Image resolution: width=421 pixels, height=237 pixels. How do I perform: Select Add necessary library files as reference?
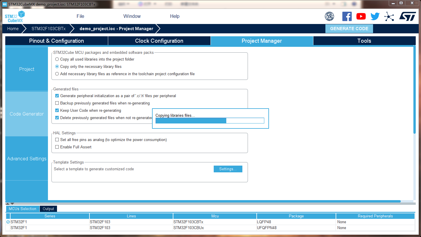coord(57,74)
